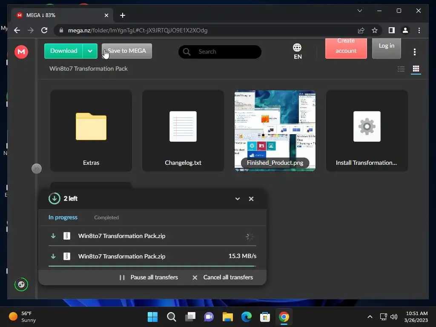
Task: Show hidden system tray icons
Action: [x=370, y=317]
